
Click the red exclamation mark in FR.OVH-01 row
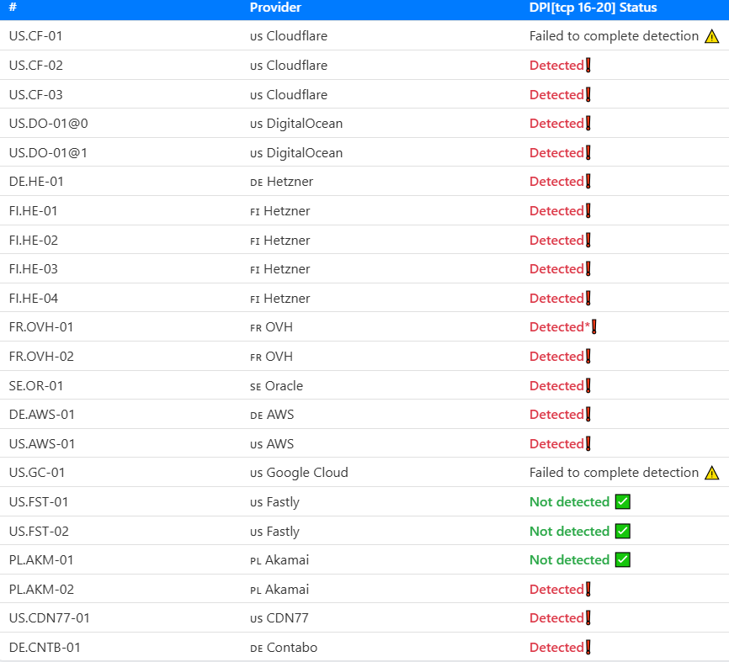click(594, 327)
